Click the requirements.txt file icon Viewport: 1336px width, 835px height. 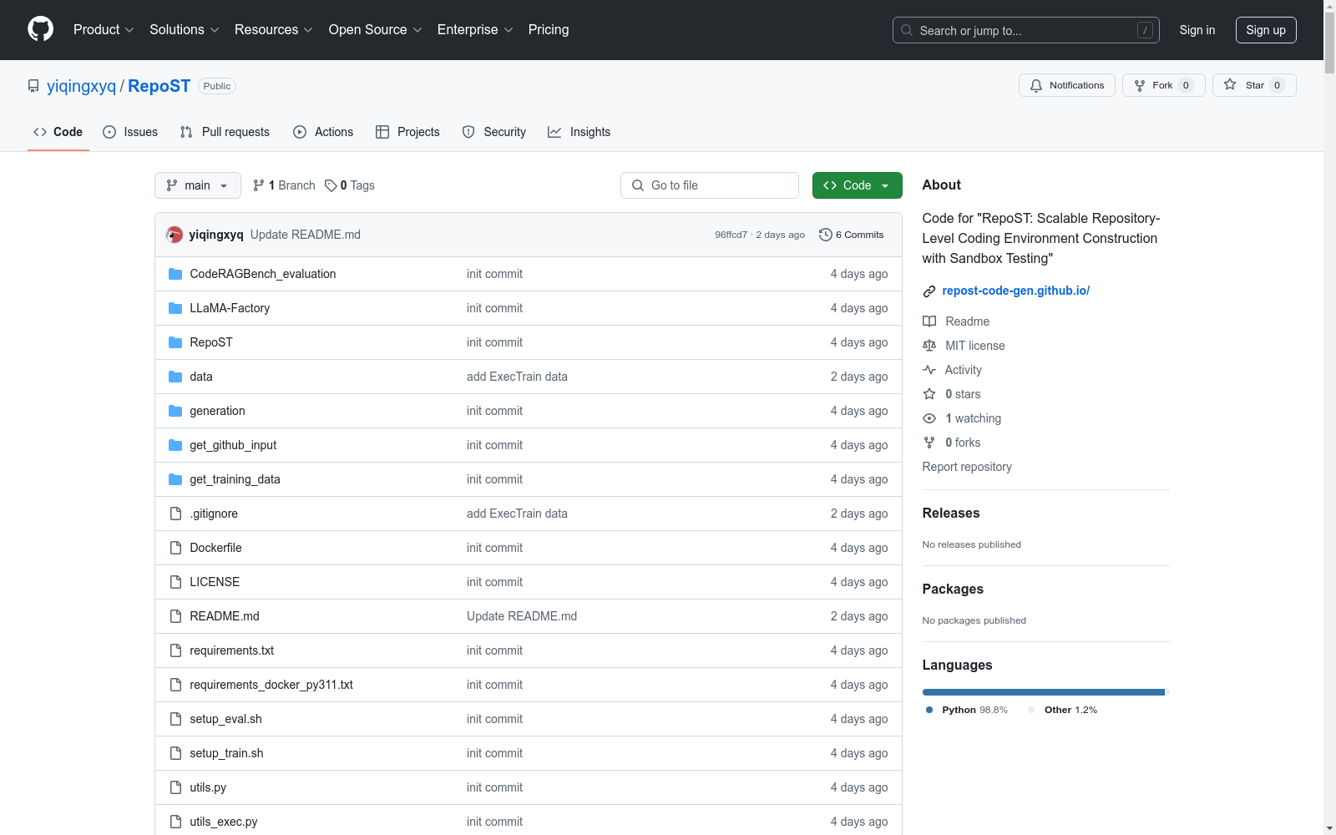(x=175, y=650)
